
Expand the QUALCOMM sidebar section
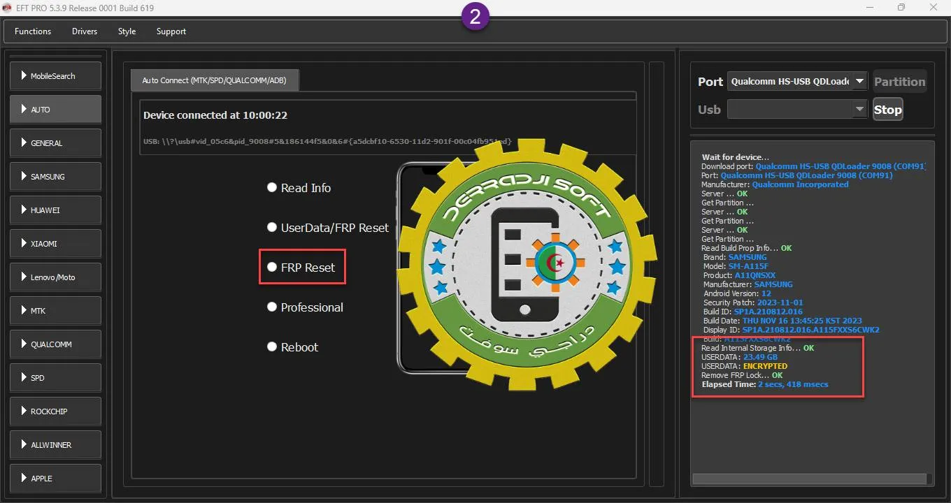click(55, 344)
